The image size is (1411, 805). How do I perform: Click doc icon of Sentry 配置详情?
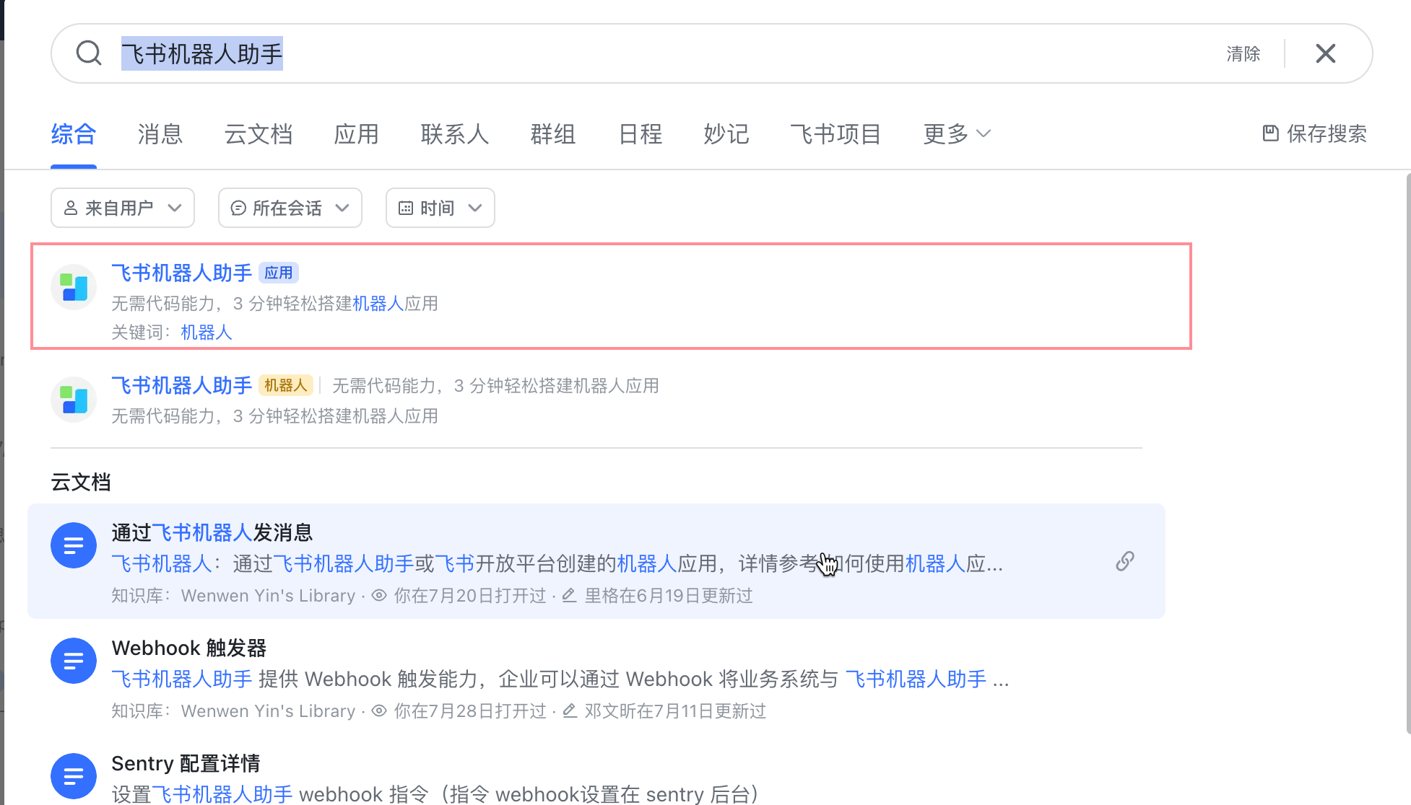[74, 776]
